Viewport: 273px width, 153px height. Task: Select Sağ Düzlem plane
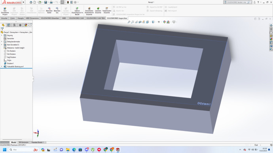[11, 57]
